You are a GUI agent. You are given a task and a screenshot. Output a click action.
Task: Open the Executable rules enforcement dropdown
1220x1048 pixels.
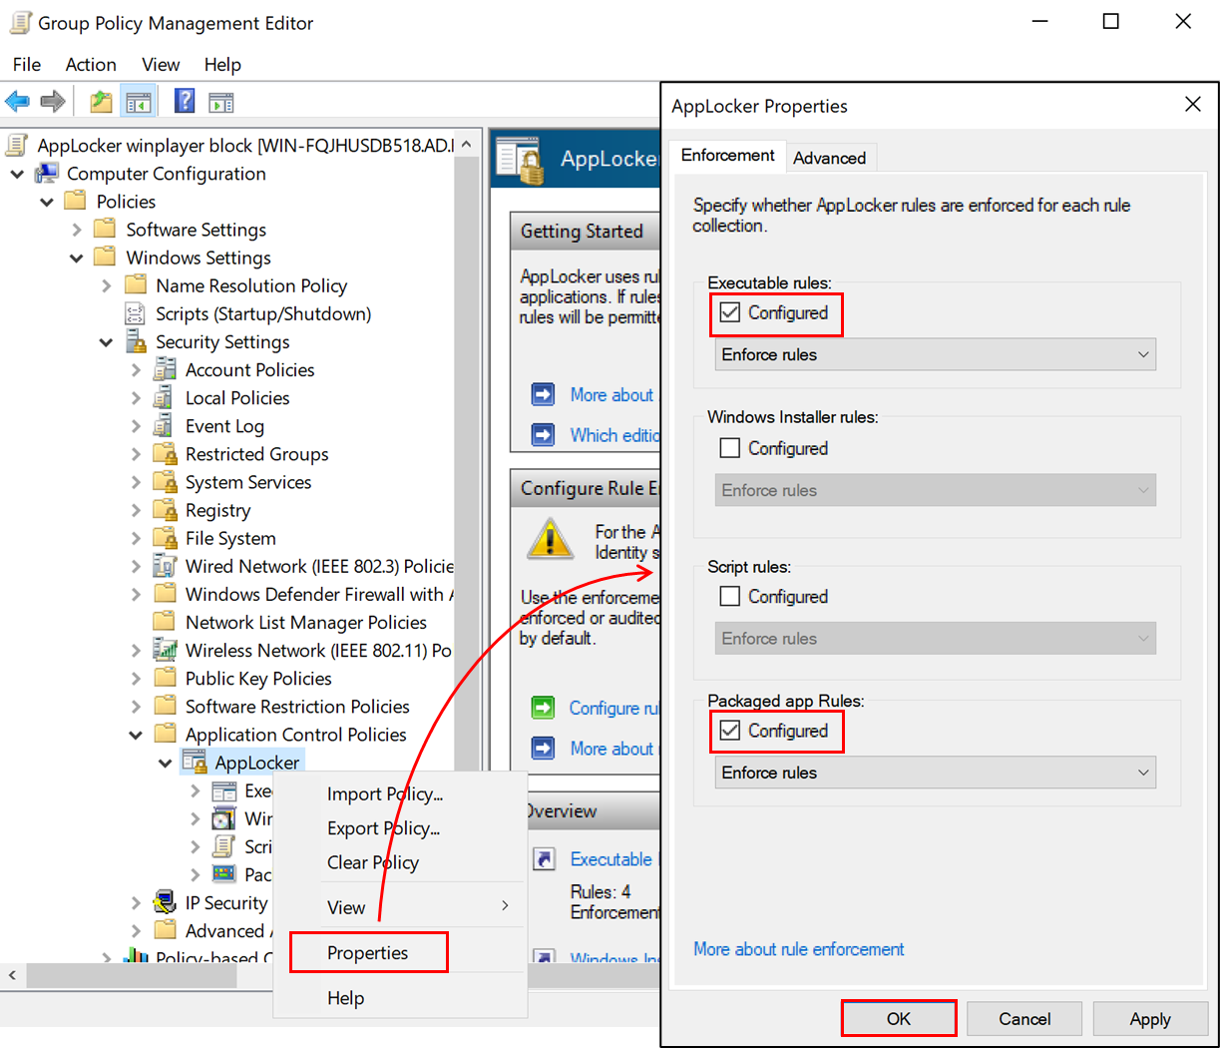[936, 354]
